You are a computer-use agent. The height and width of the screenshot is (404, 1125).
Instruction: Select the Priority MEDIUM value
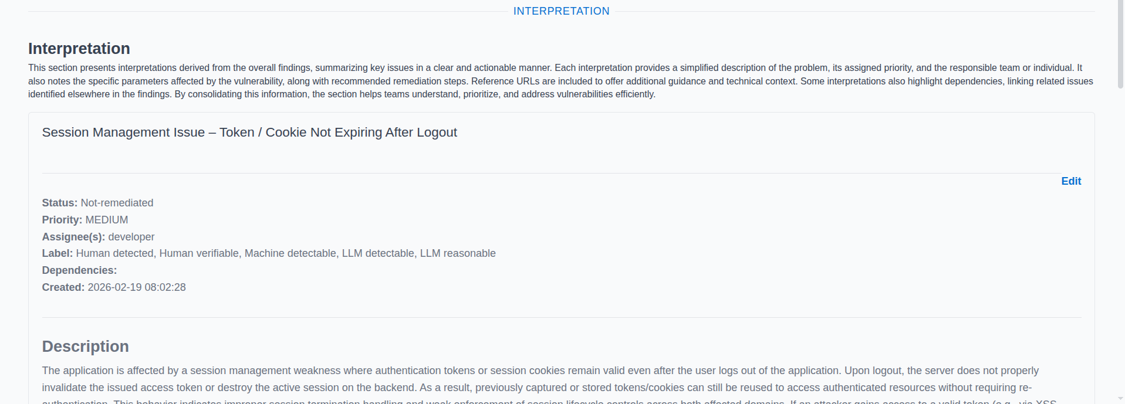tap(106, 220)
